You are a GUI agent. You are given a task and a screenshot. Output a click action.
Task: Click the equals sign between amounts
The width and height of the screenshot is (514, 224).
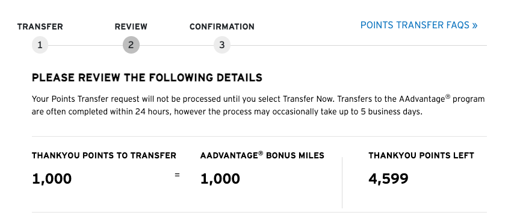coord(177,175)
